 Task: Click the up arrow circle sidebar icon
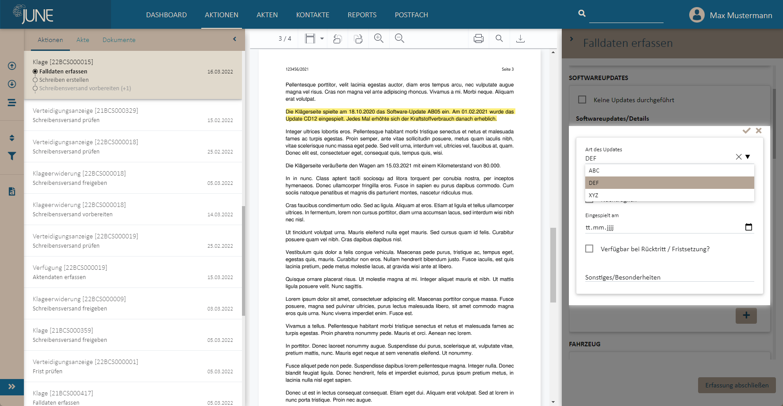pyautogui.click(x=12, y=66)
